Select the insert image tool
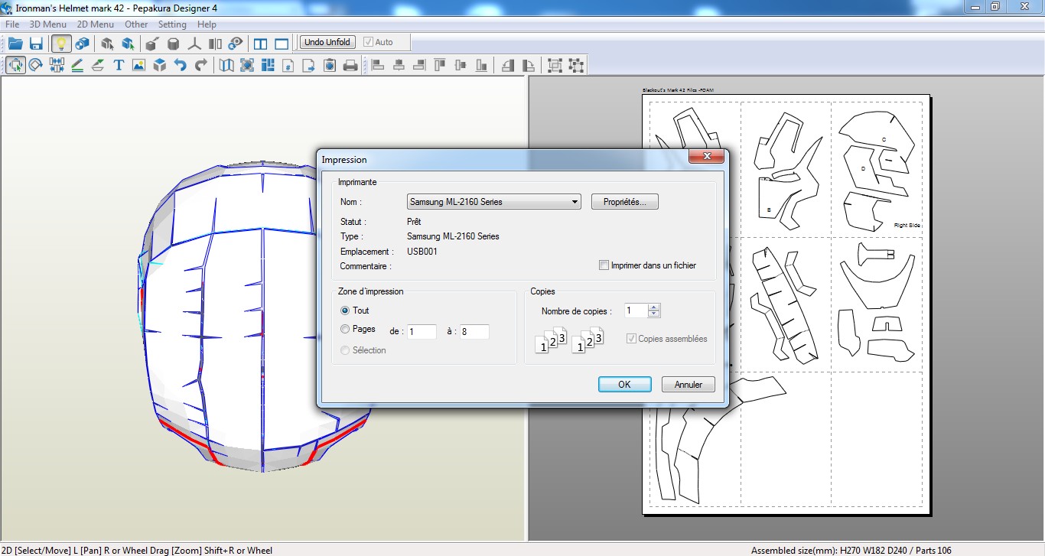Viewport: 1045px width, 556px height. [138, 66]
